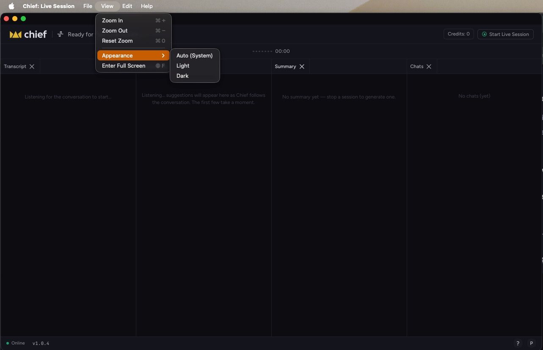Open the Apple menu
The height and width of the screenshot is (350, 543).
tap(11, 6)
